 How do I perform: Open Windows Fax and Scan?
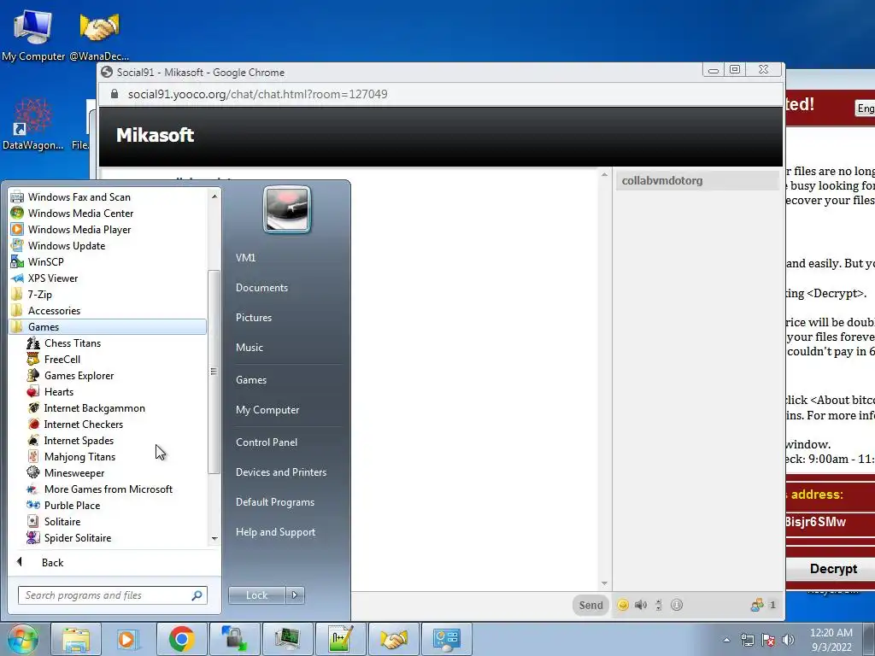79,197
